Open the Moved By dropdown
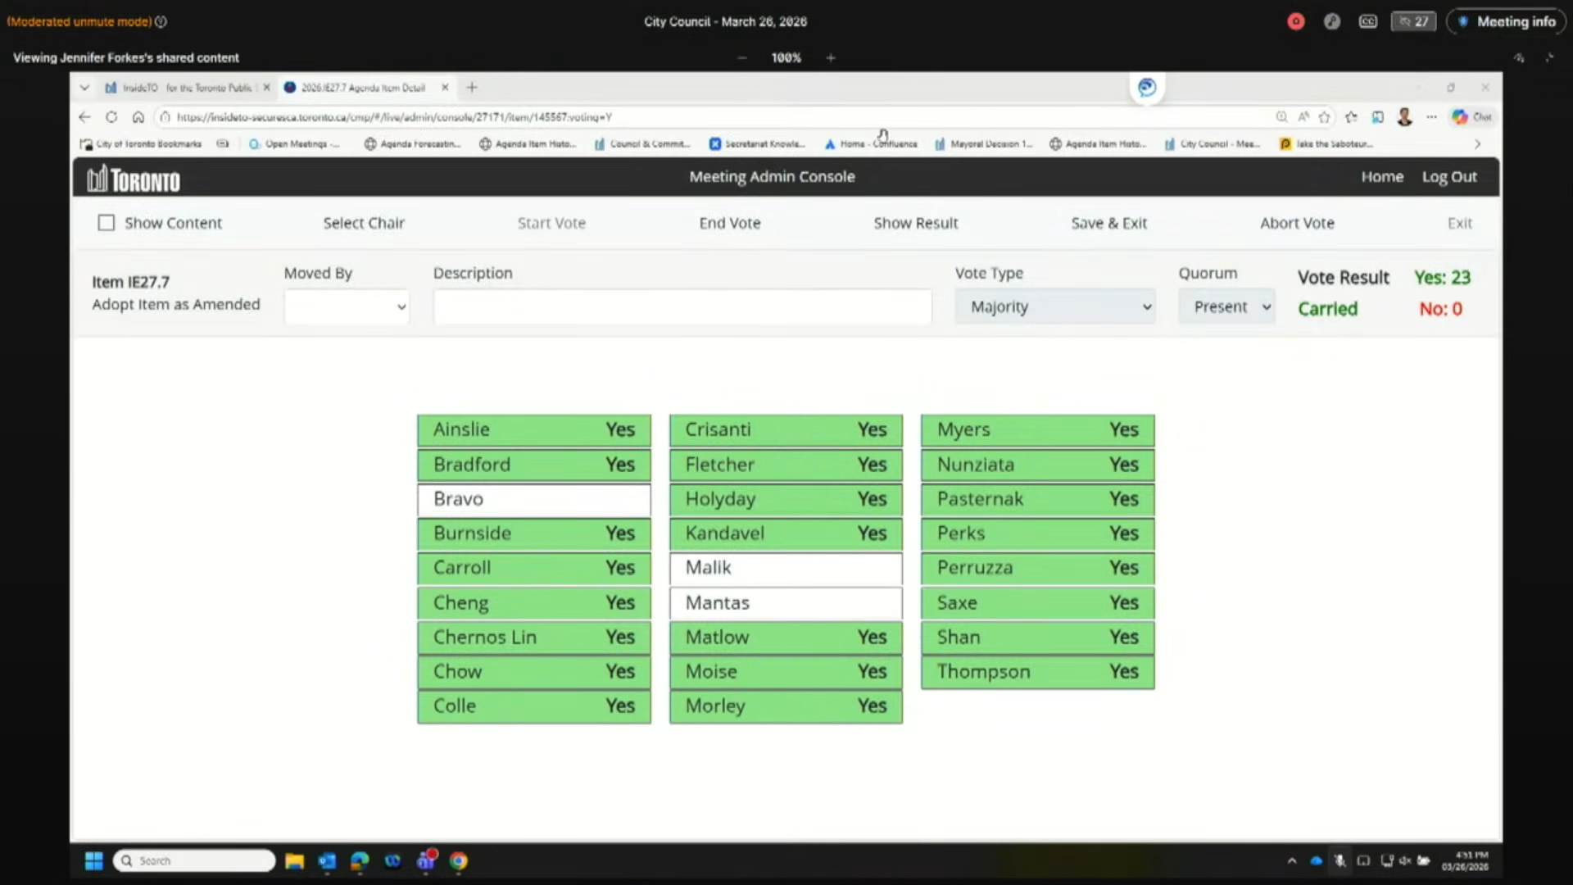 click(x=347, y=306)
